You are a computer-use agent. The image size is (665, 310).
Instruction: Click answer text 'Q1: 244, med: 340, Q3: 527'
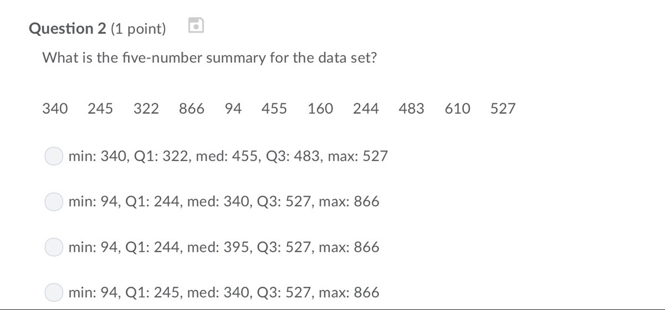coord(224,202)
